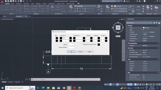Select the Circle tool in Draw panel
This screenshot has width=161, height=90.
coord(12,8)
